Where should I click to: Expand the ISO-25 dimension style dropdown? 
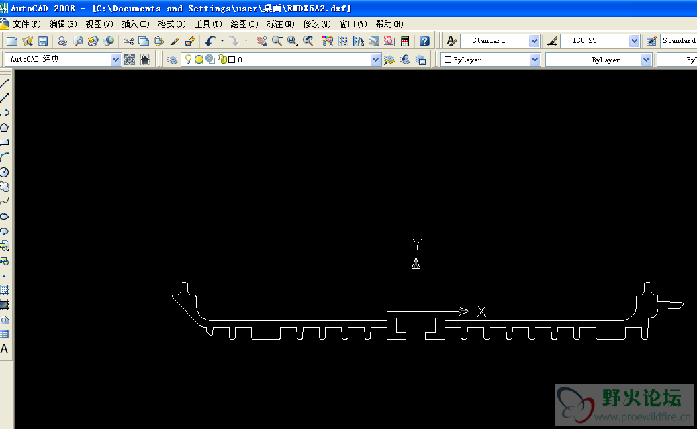(x=635, y=41)
